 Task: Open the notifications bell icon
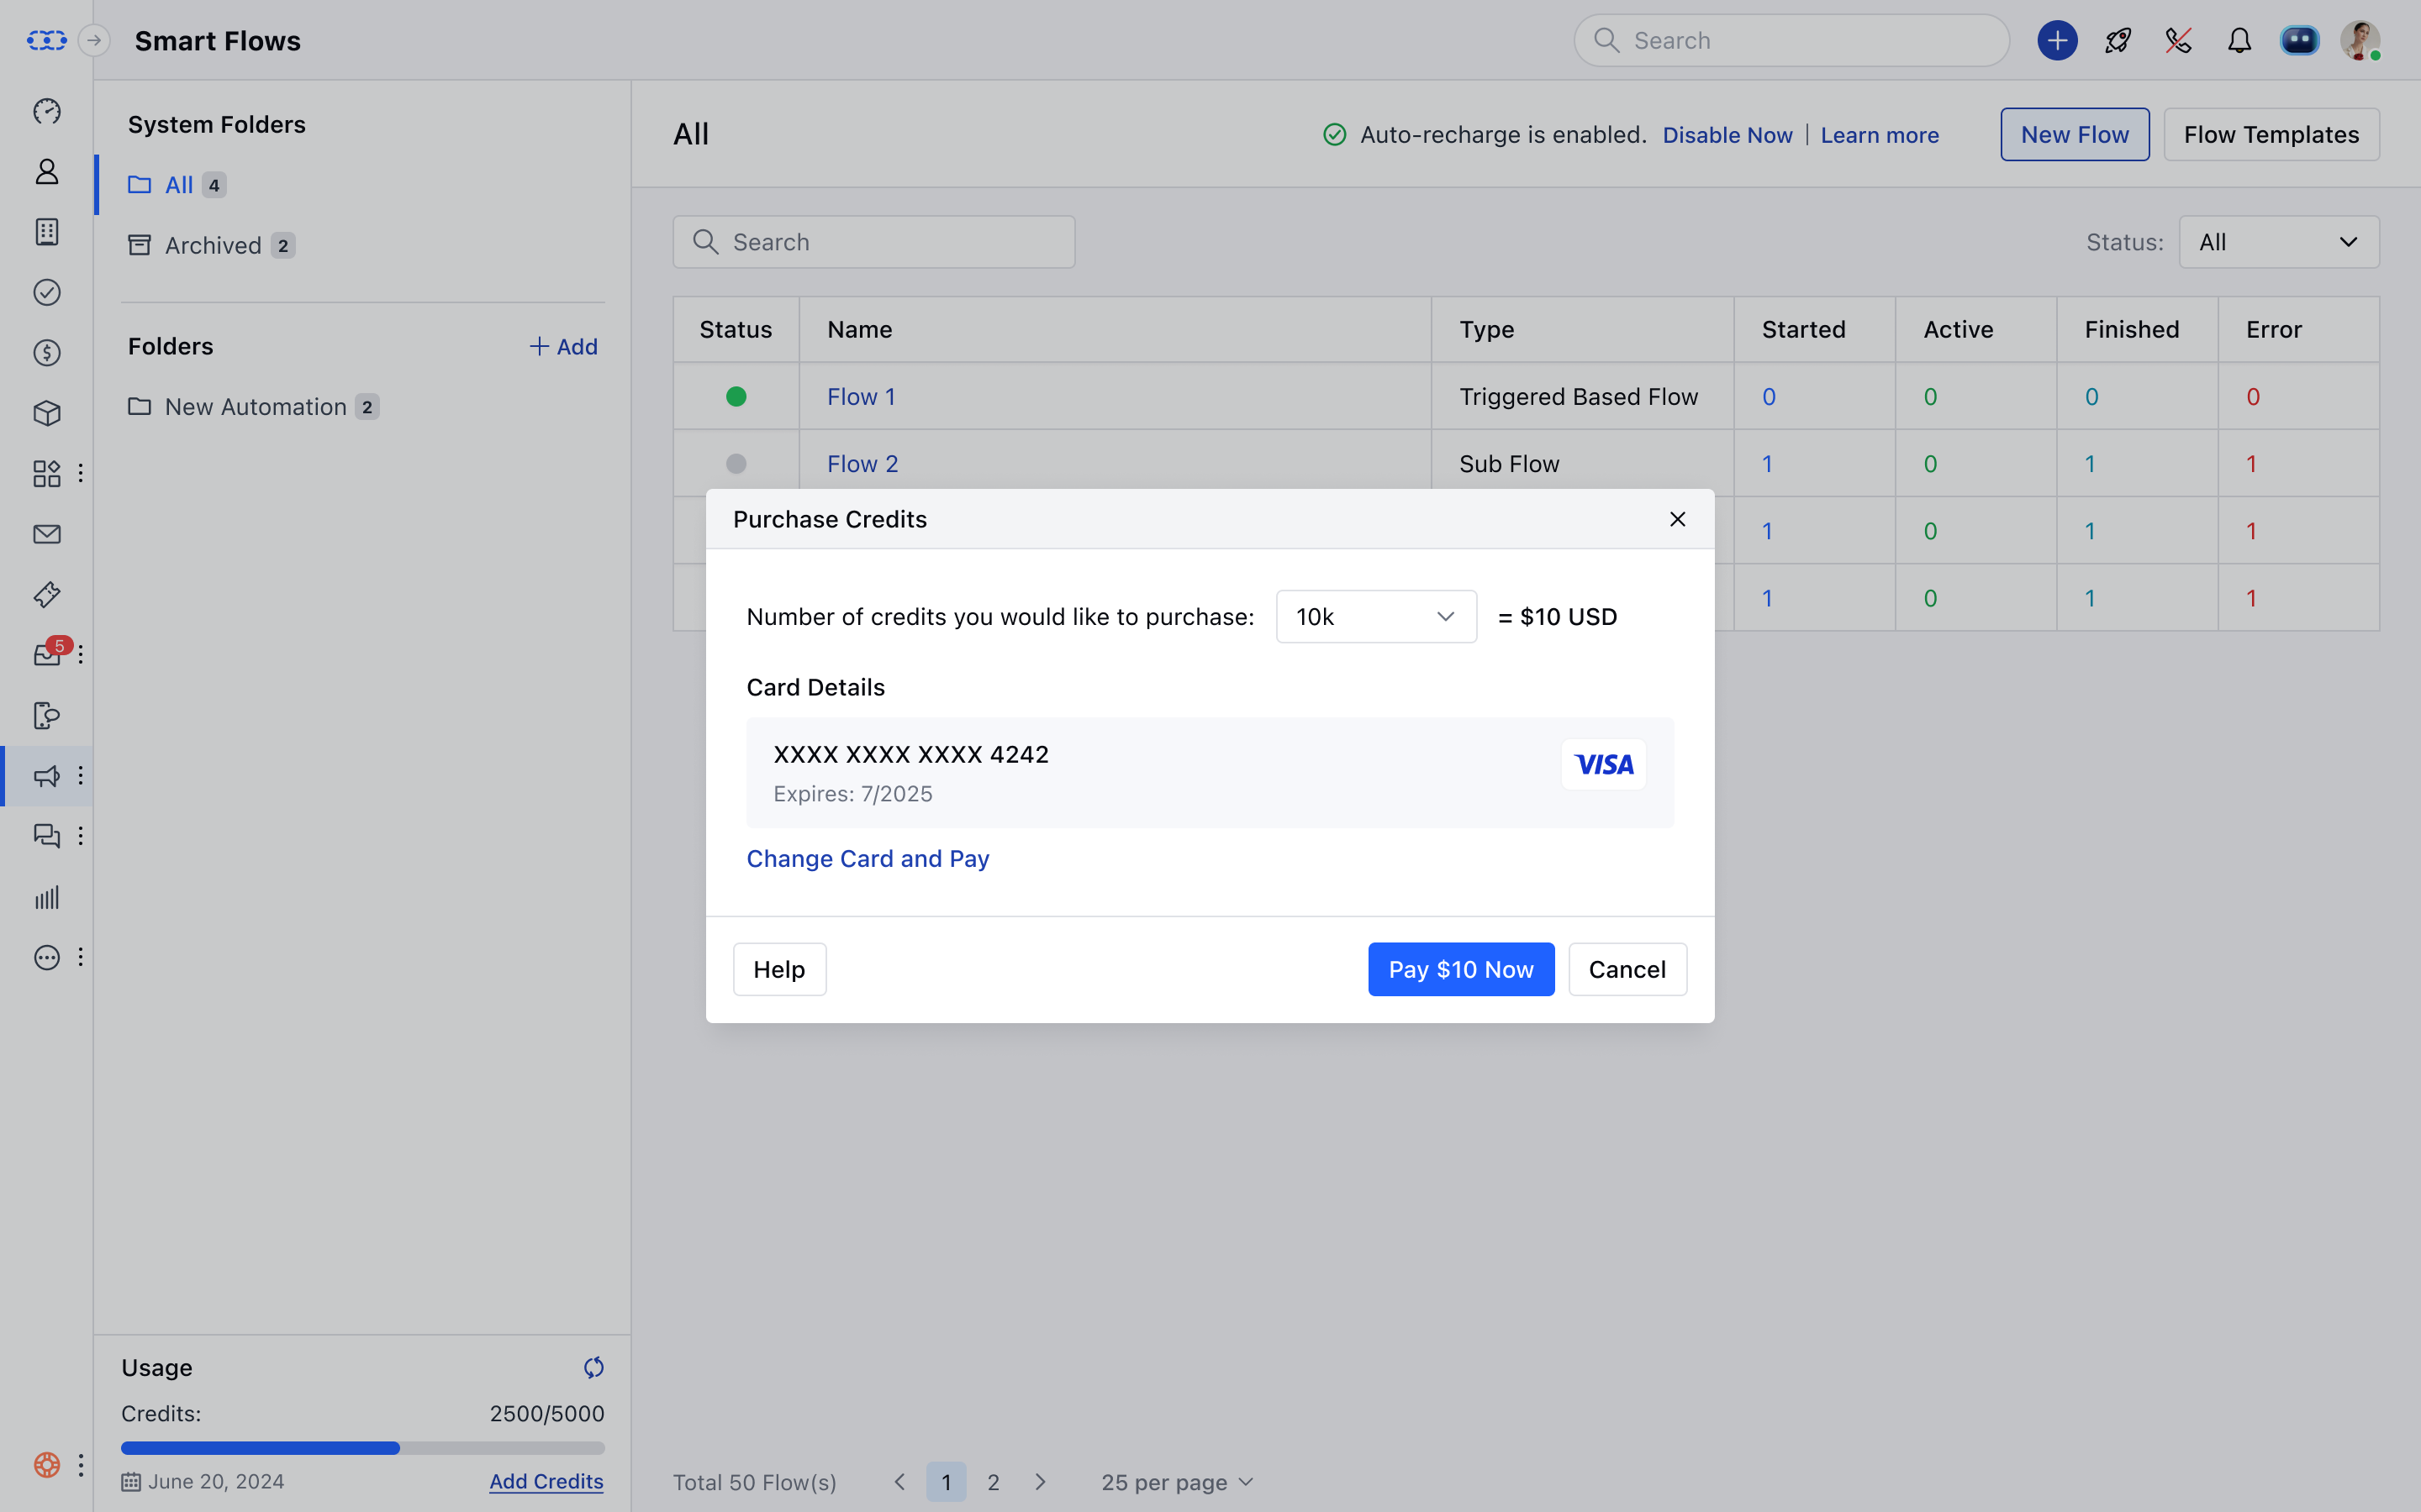[2239, 40]
